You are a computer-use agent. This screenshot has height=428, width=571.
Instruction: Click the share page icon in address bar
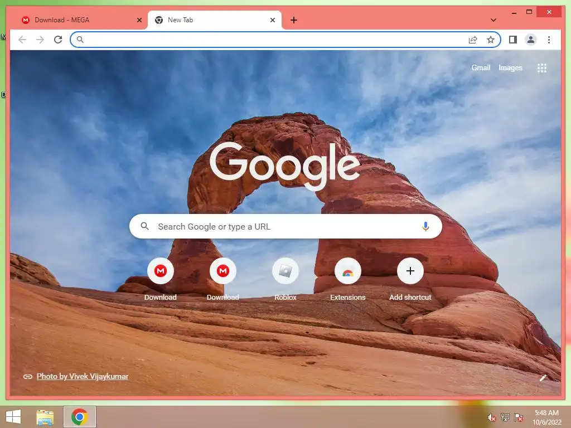point(473,40)
